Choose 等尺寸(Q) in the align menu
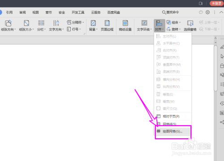The height and width of the screenshot is (161, 224). pos(172,109)
